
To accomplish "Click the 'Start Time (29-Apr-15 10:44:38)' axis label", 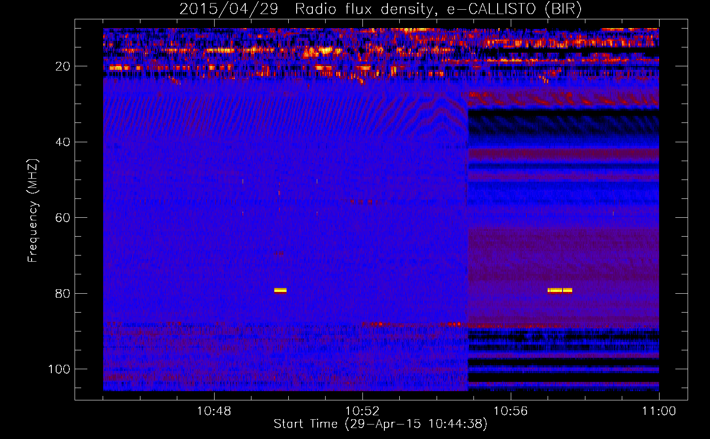I will pos(380,424).
